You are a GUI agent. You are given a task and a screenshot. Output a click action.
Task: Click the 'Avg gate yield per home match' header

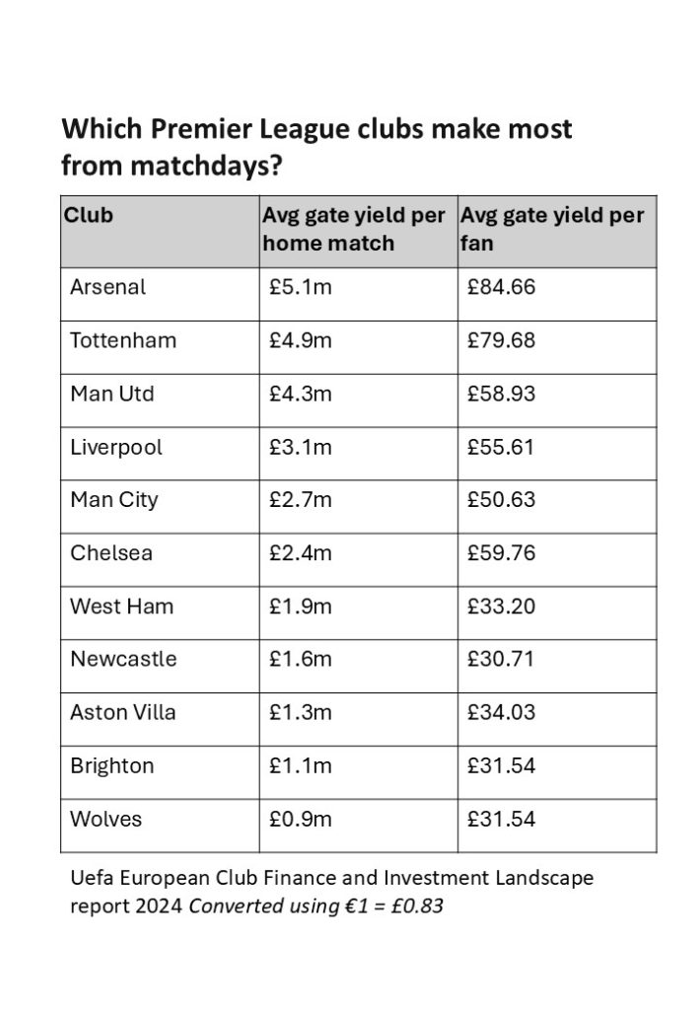[x=353, y=229]
